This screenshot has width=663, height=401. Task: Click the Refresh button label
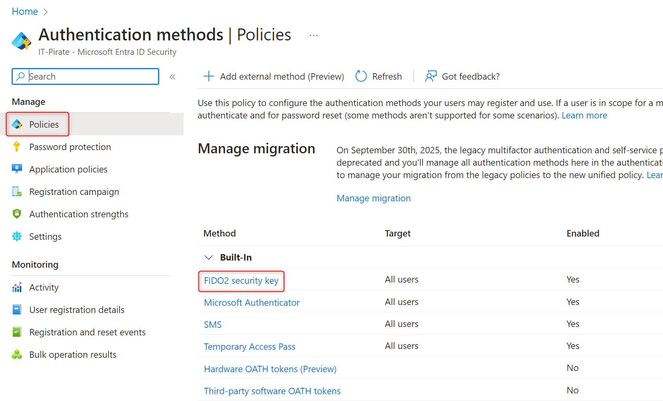coord(387,76)
